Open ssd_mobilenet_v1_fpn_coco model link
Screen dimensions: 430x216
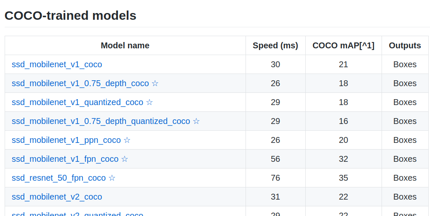tap(65, 159)
